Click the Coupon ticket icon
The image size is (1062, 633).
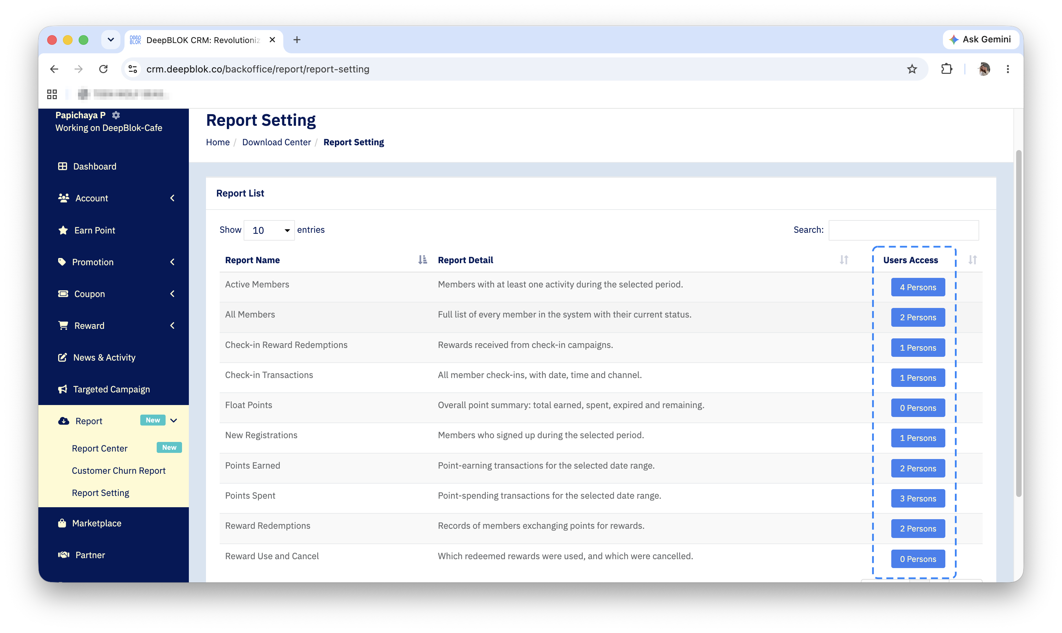click(x=63, y=294)
